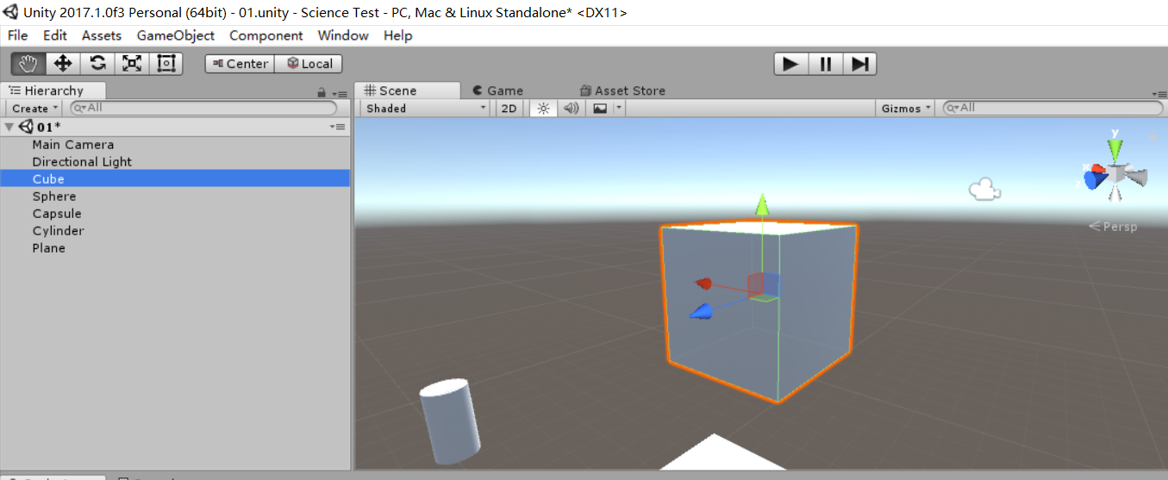Click the orientation gizmo center cube

[x=1116, y=175]
